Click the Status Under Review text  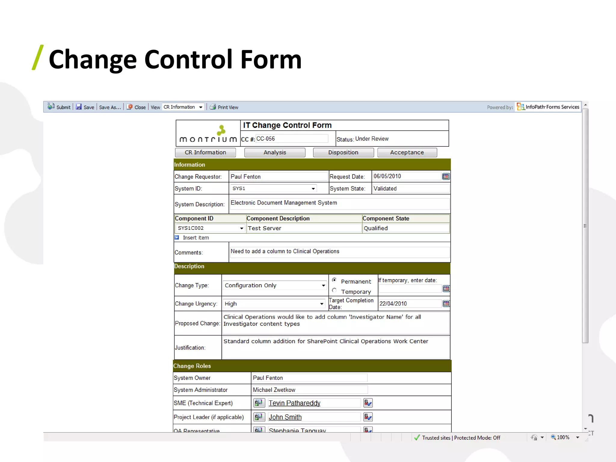[372, 139]
